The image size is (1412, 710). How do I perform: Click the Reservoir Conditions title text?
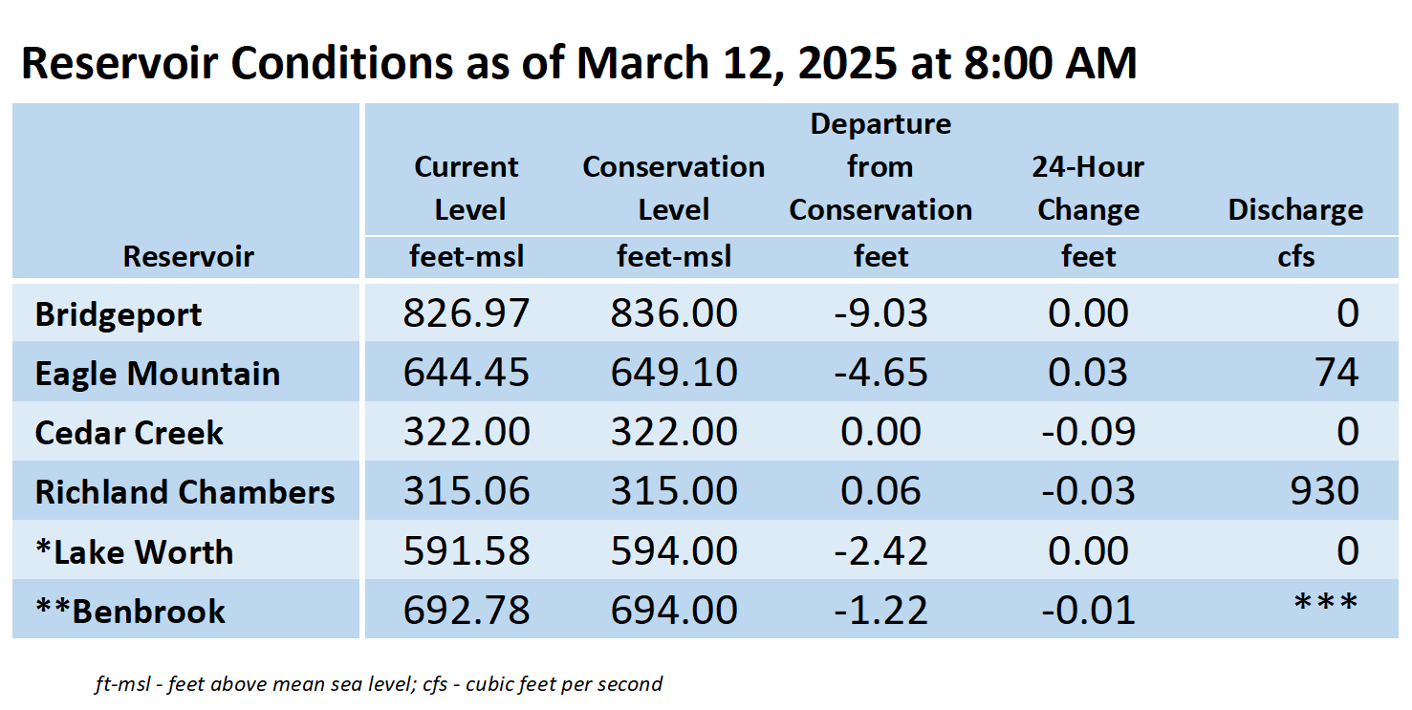coord(579,64)
